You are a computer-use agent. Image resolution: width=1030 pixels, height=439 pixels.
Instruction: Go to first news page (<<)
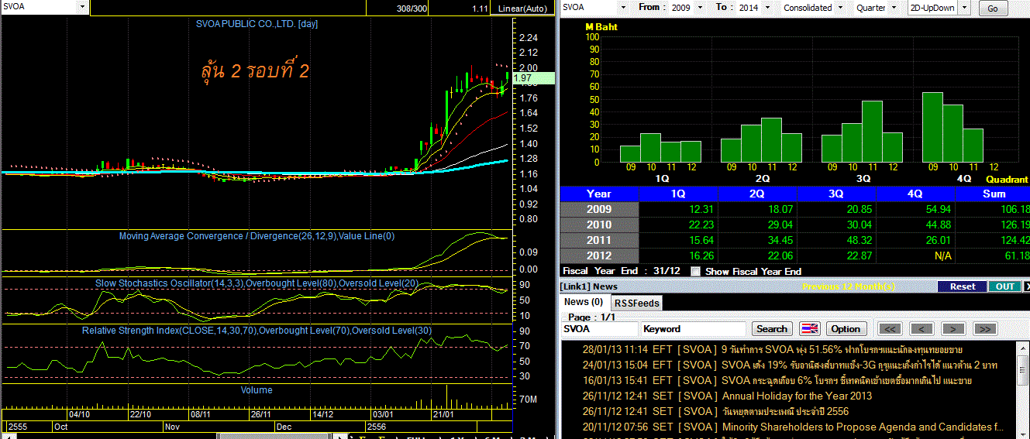pos(889,329)
